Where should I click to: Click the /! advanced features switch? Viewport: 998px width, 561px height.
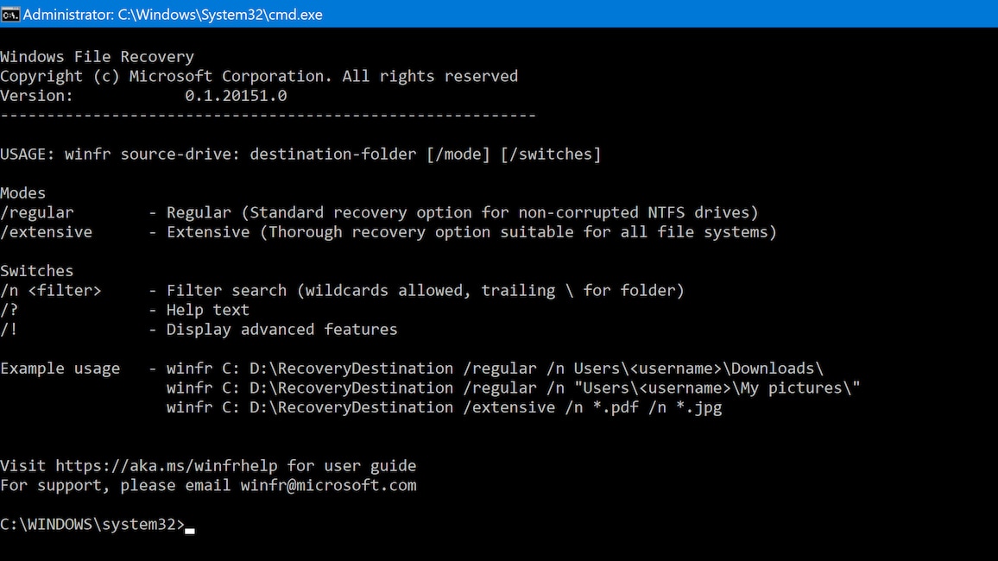[x=9, y=330]
